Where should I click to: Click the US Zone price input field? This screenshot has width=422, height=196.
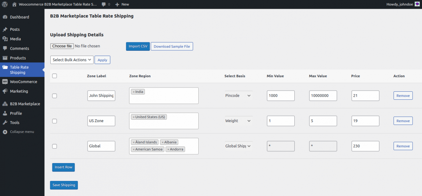[365, 121]
